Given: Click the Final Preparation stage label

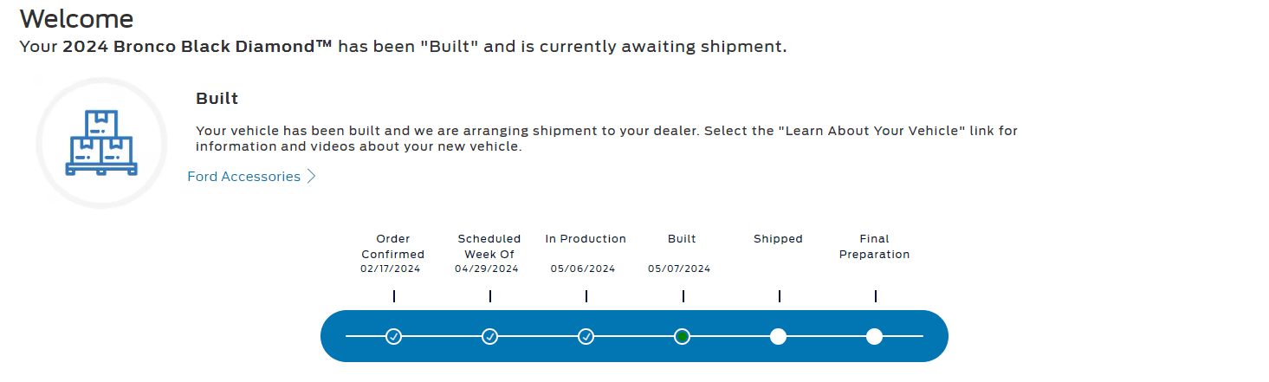Looking at the screenshot, I should pos(874,247).
